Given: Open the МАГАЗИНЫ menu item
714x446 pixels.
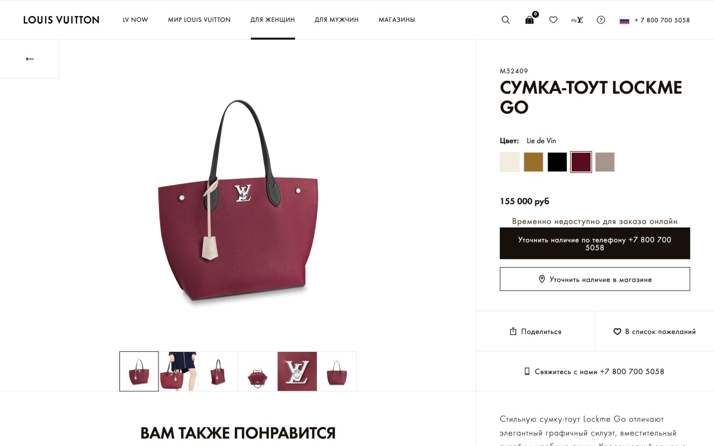Looking at the screenshot, I should click(397, 20).
